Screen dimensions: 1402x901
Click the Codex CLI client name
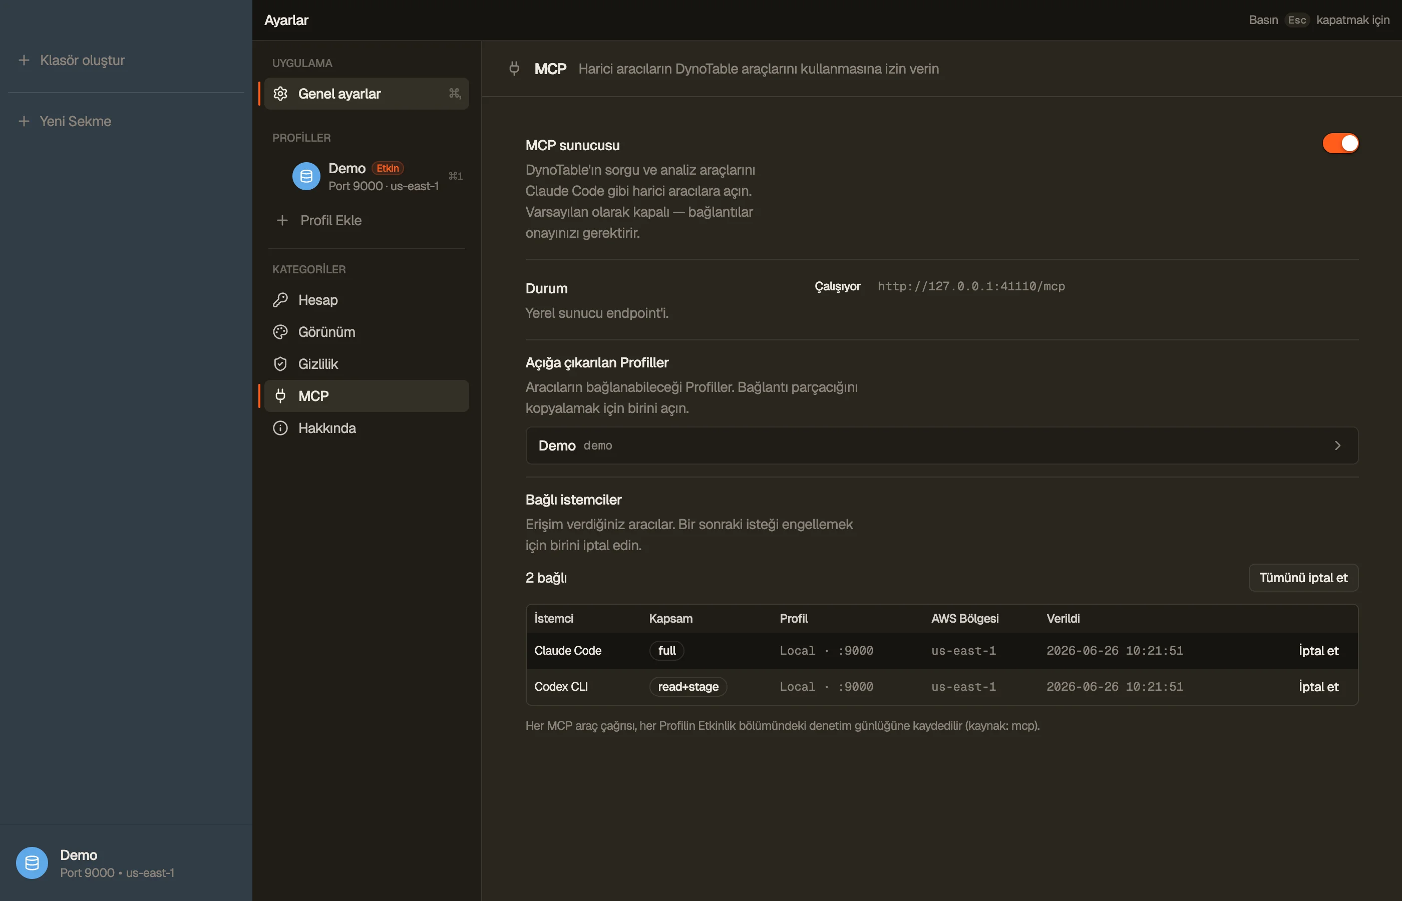561,687
